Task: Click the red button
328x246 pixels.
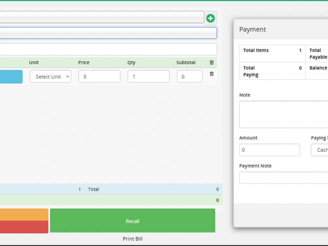Action: (x=24, y=227)
